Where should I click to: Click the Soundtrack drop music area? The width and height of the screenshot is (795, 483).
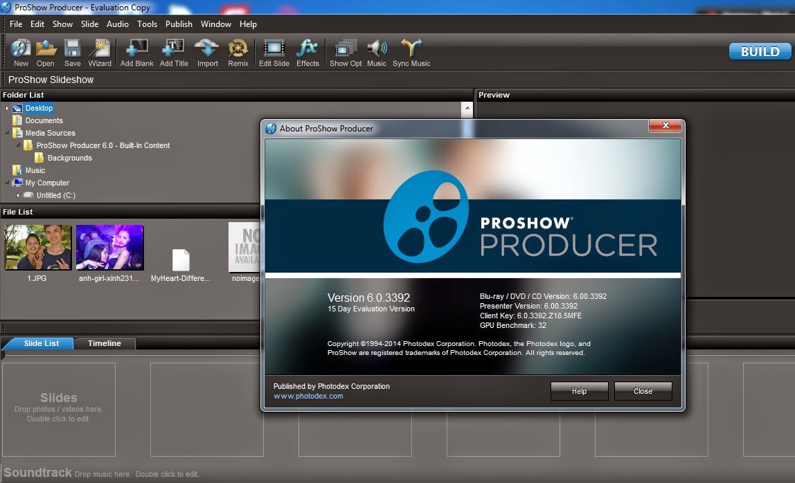click(101, 473)
